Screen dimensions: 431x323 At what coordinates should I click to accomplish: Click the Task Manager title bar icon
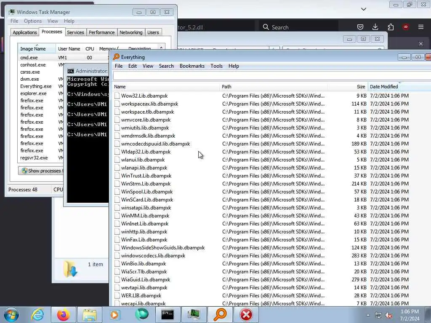pos(12,12)
